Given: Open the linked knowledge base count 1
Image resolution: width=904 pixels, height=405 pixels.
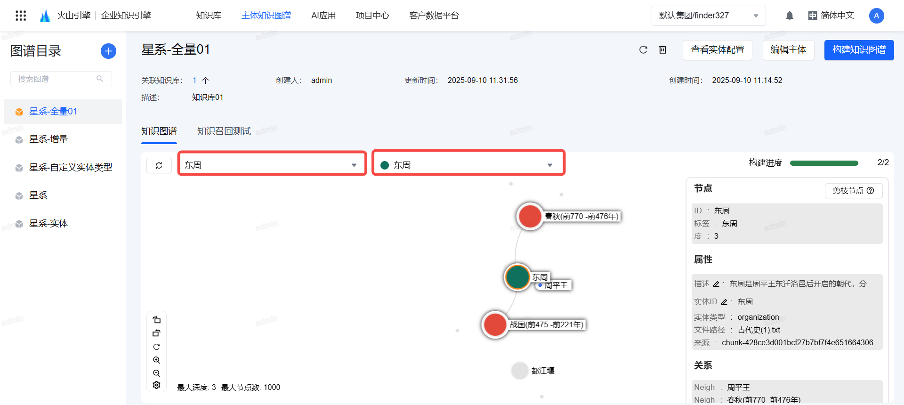Looking at the screenshot, I should coord(194,80).
